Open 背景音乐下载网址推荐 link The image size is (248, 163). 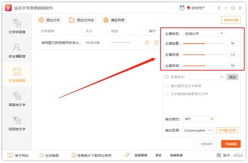91,155
